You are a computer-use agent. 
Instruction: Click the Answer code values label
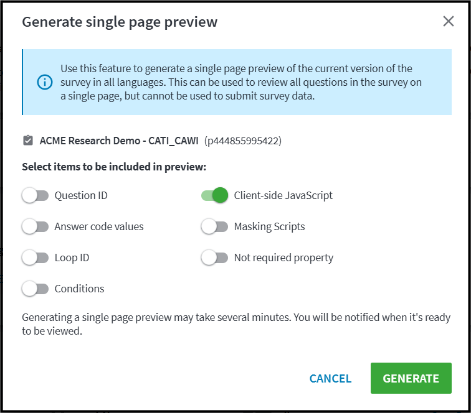[99, 226]
